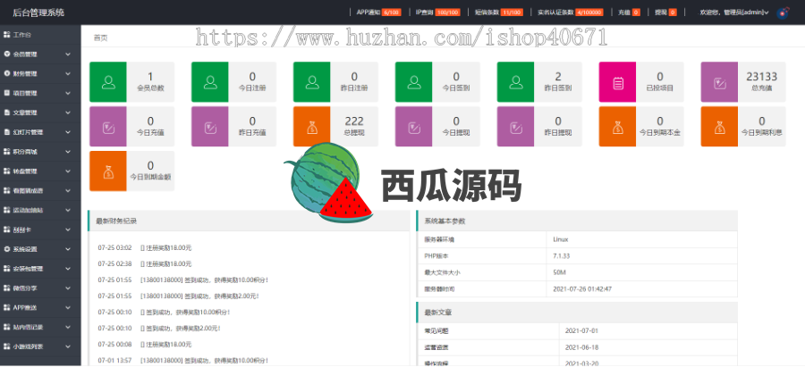This screenshot has height=367, width=805.
Task: Click the 提现 counter in header
Action: point(665,13)
